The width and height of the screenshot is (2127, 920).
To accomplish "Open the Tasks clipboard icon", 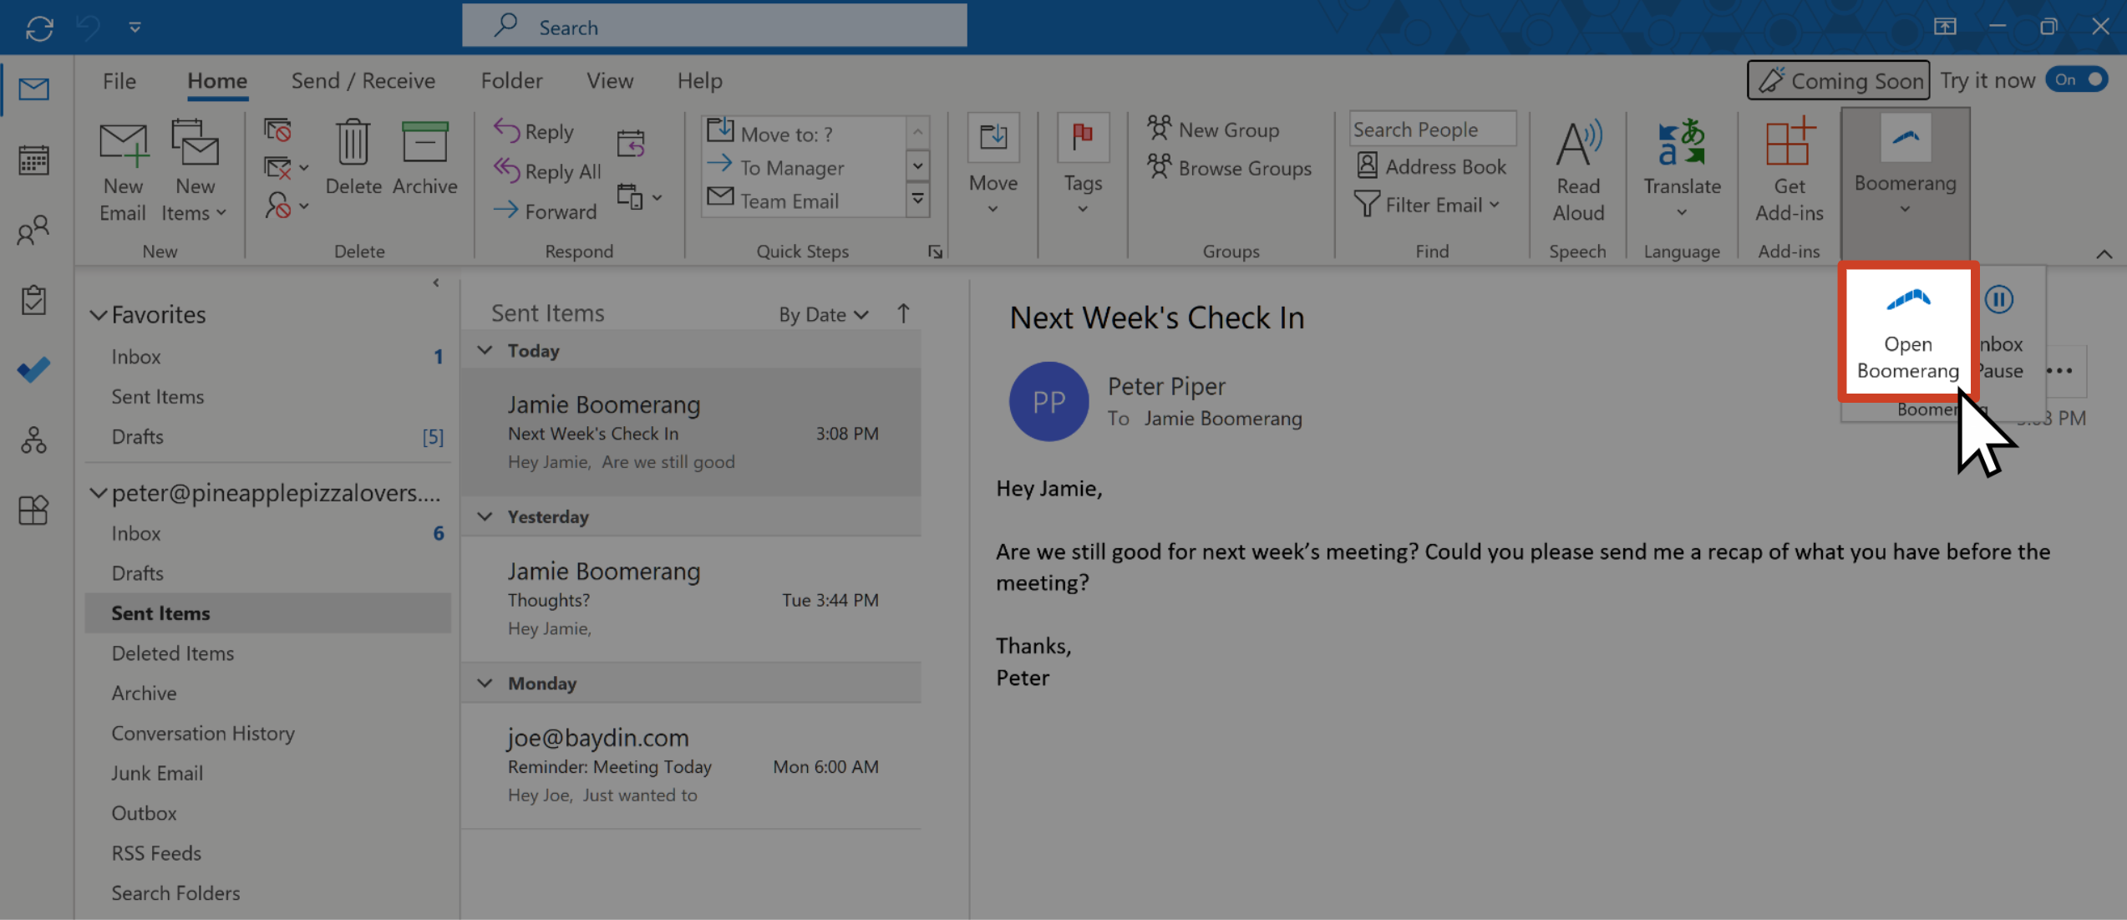I will pos(34,300).
